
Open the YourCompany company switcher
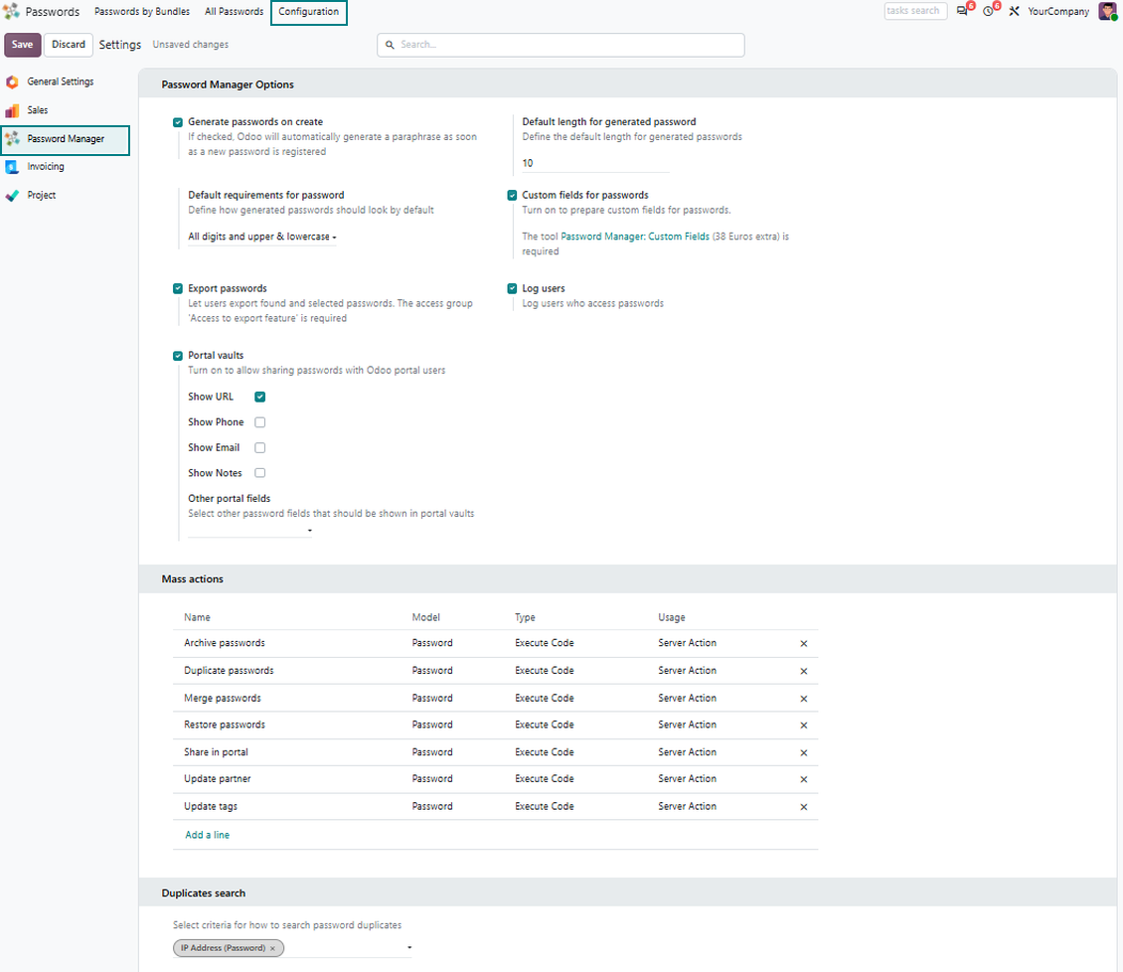1057,12
